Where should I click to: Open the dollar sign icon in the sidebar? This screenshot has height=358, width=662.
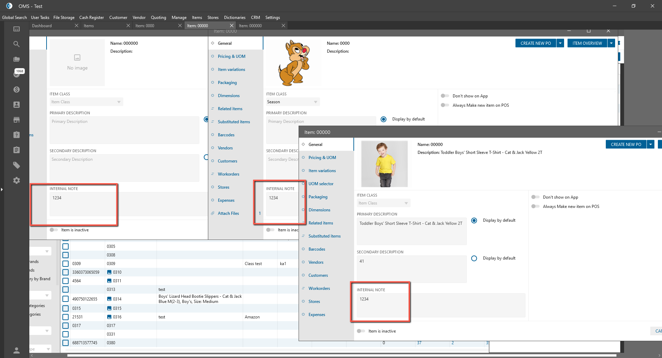16,89
